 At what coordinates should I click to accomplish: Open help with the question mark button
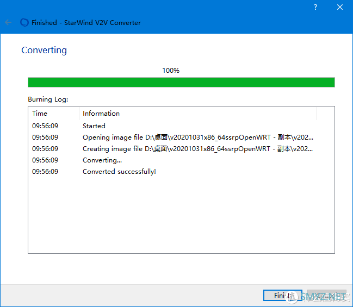(315, 7)
